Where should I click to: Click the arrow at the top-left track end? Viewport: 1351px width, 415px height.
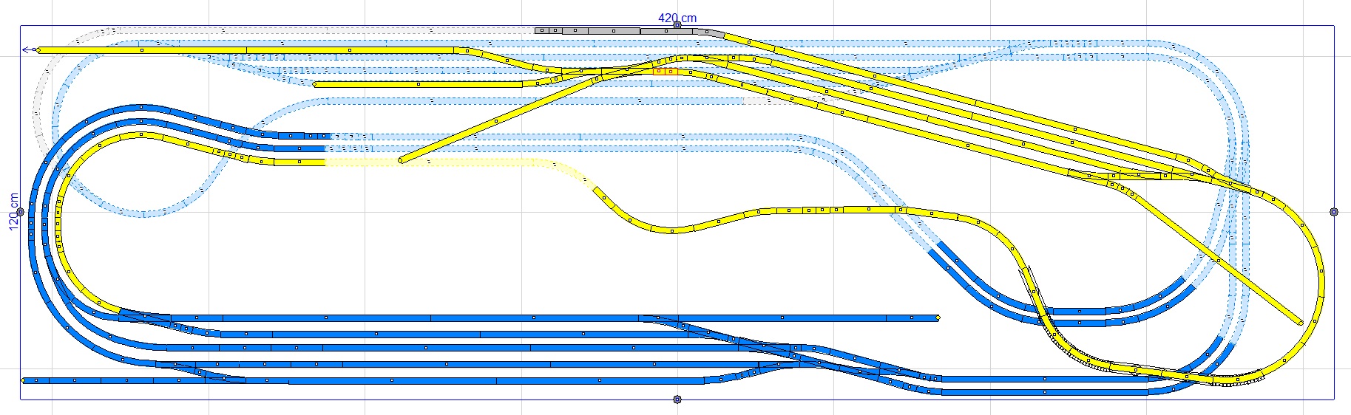(x=28, y=50)
